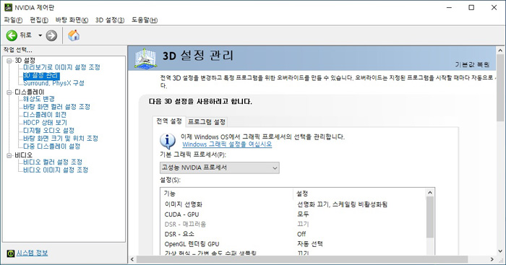Click the System Information icon at bottom left
This screenshot has width=506, height=265.
tap(11, 253)
